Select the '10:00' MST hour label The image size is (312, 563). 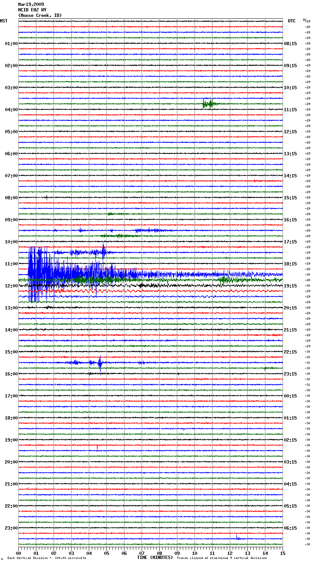pyautogui.click(x=11, y=242)
